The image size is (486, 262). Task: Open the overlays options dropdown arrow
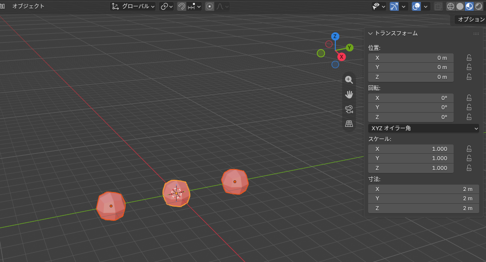coord(426,6)
